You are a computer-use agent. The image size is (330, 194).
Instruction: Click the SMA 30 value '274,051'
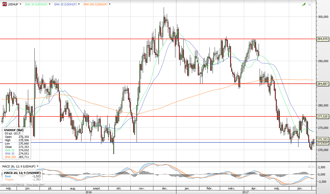(24, 154)
